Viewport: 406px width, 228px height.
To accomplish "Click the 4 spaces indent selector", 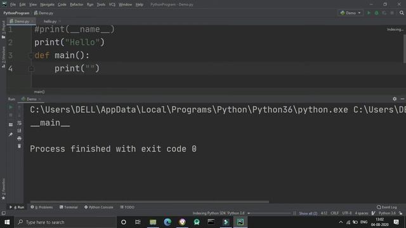I will [362, 213].
